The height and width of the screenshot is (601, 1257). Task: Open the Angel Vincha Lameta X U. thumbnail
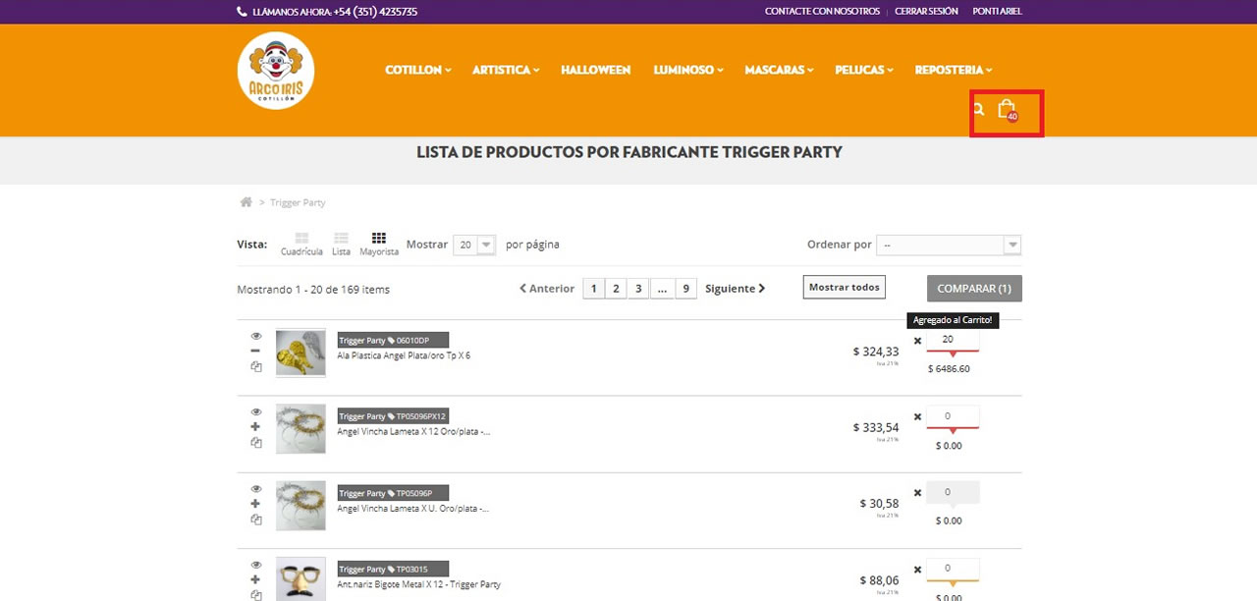[301, 506]
